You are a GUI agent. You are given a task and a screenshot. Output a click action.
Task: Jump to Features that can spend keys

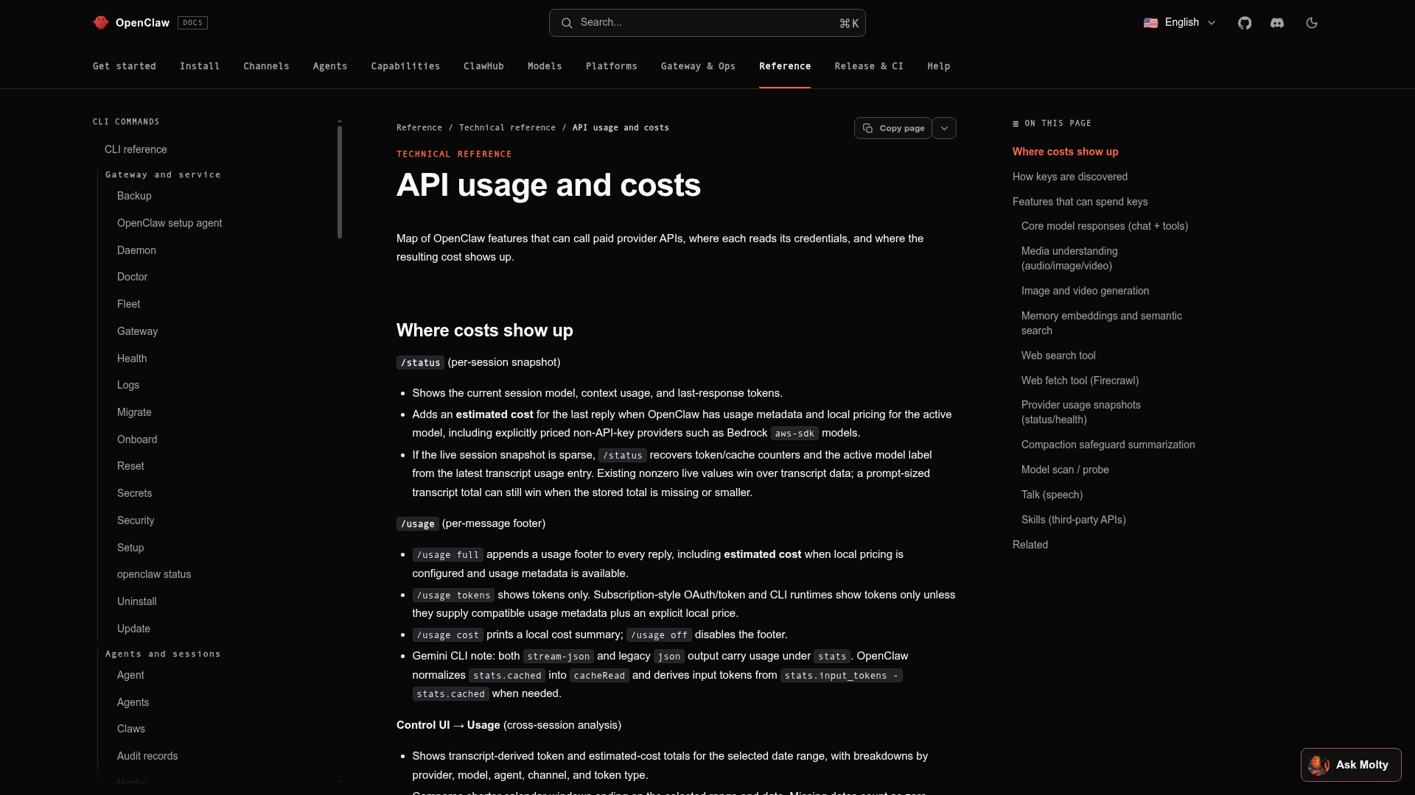coord(1080,202)
